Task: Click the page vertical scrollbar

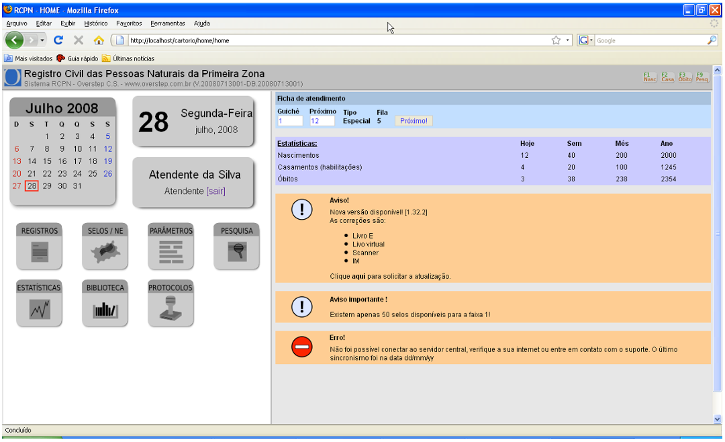Action: click(717, 245)
